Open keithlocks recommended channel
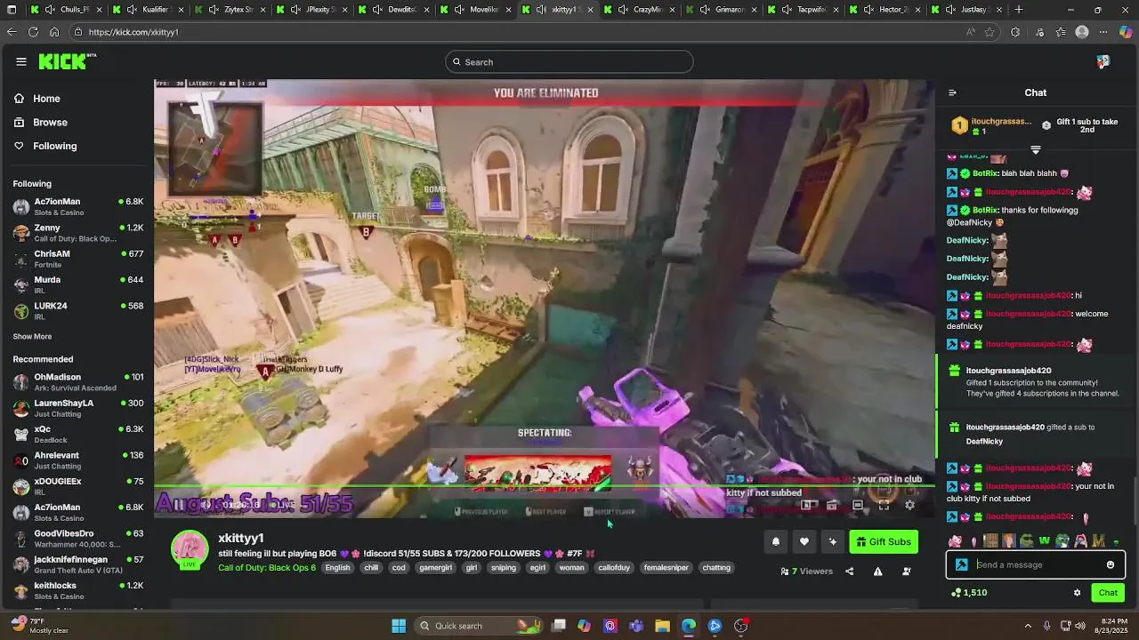1139x640 pixels. (x=78, y=591)
